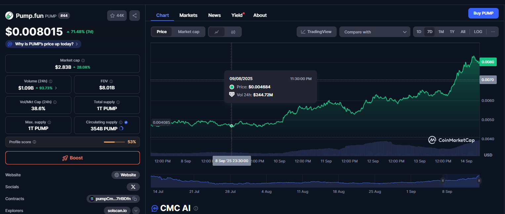
Task: Click the CMC AI logo icon
Action: pos(154,208)
